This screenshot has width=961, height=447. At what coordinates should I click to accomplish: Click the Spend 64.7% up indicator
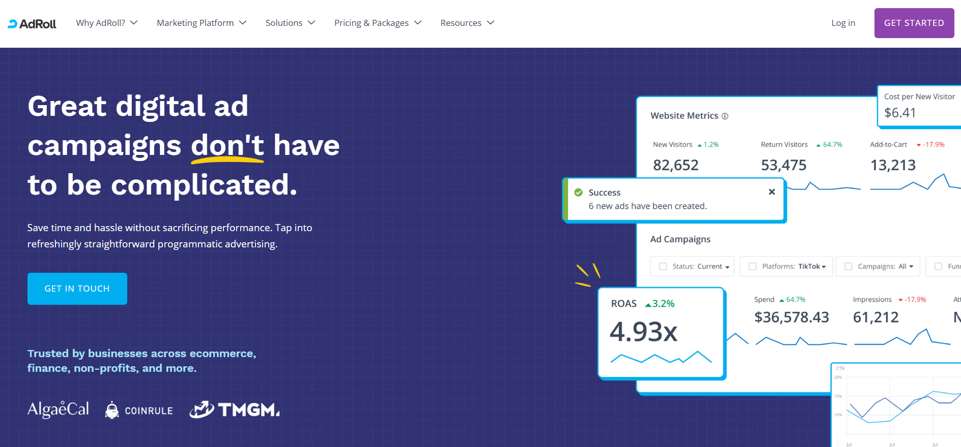793,300
